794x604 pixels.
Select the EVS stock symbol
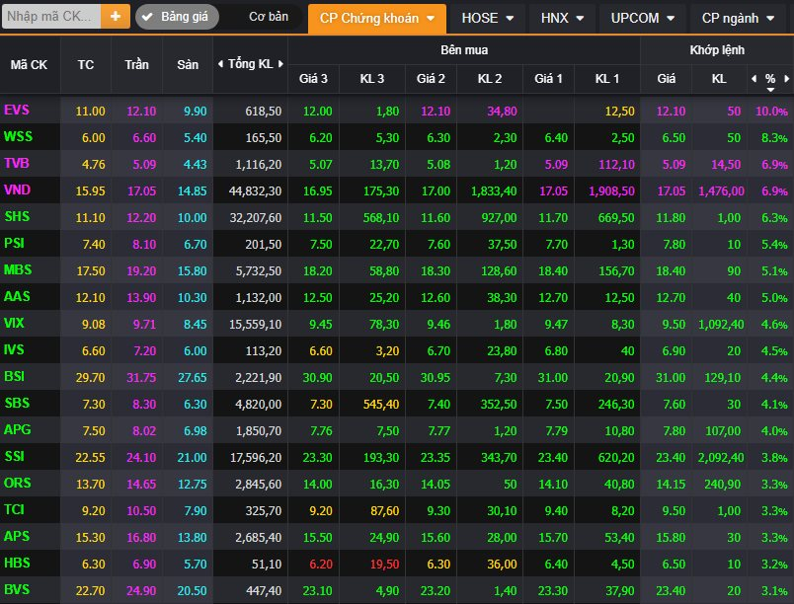click(17, 110)
